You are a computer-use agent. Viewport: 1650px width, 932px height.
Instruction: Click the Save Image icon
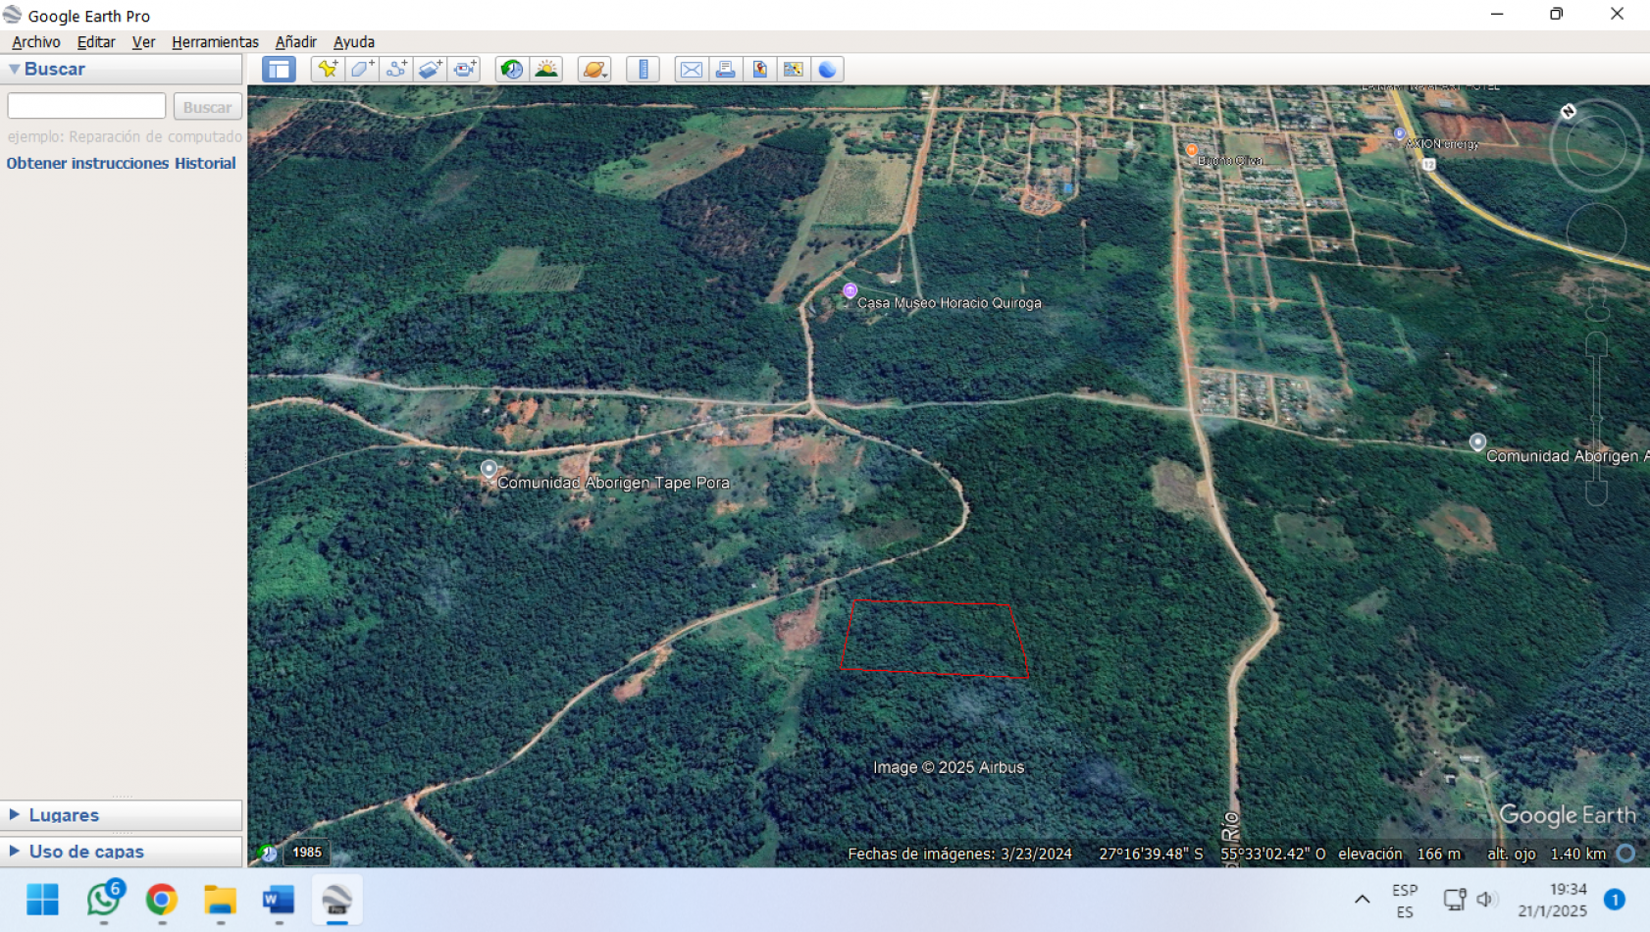click(759, 70)
